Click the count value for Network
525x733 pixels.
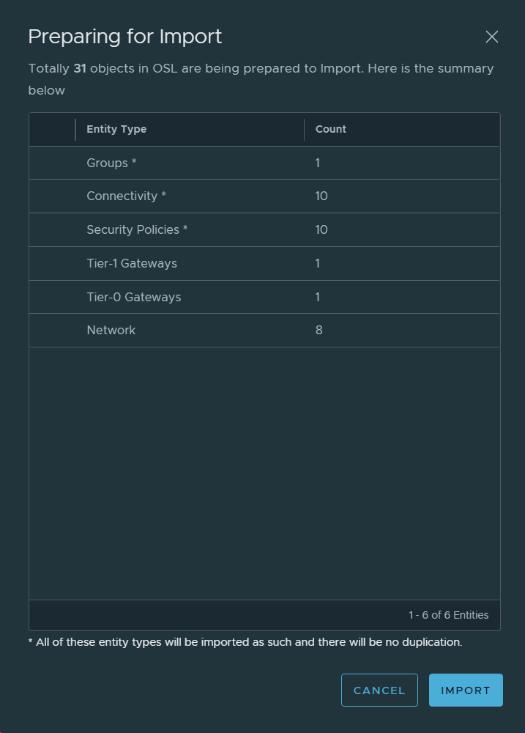coord(319,331)
